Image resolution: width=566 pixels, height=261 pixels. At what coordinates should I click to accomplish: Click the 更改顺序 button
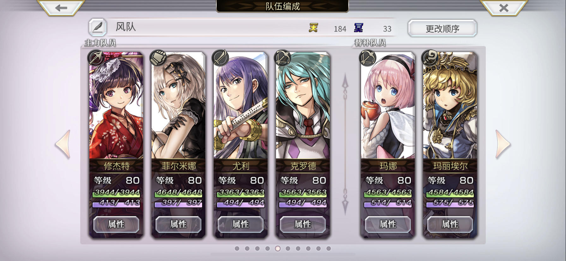click(x=442, y=29)
